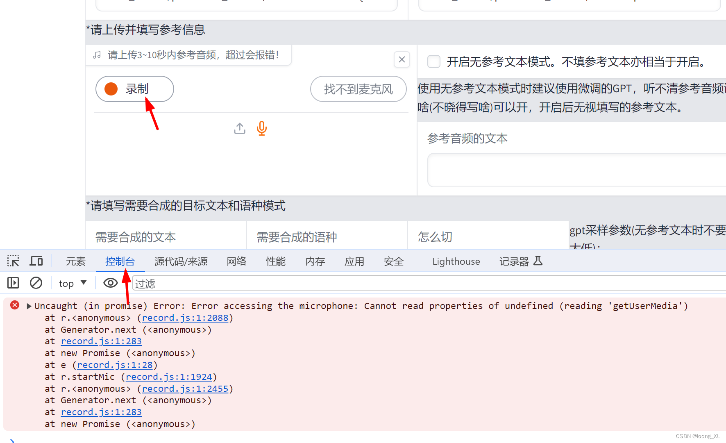
Task: Open the 安全 tab
Action: (x=394, y=261)
